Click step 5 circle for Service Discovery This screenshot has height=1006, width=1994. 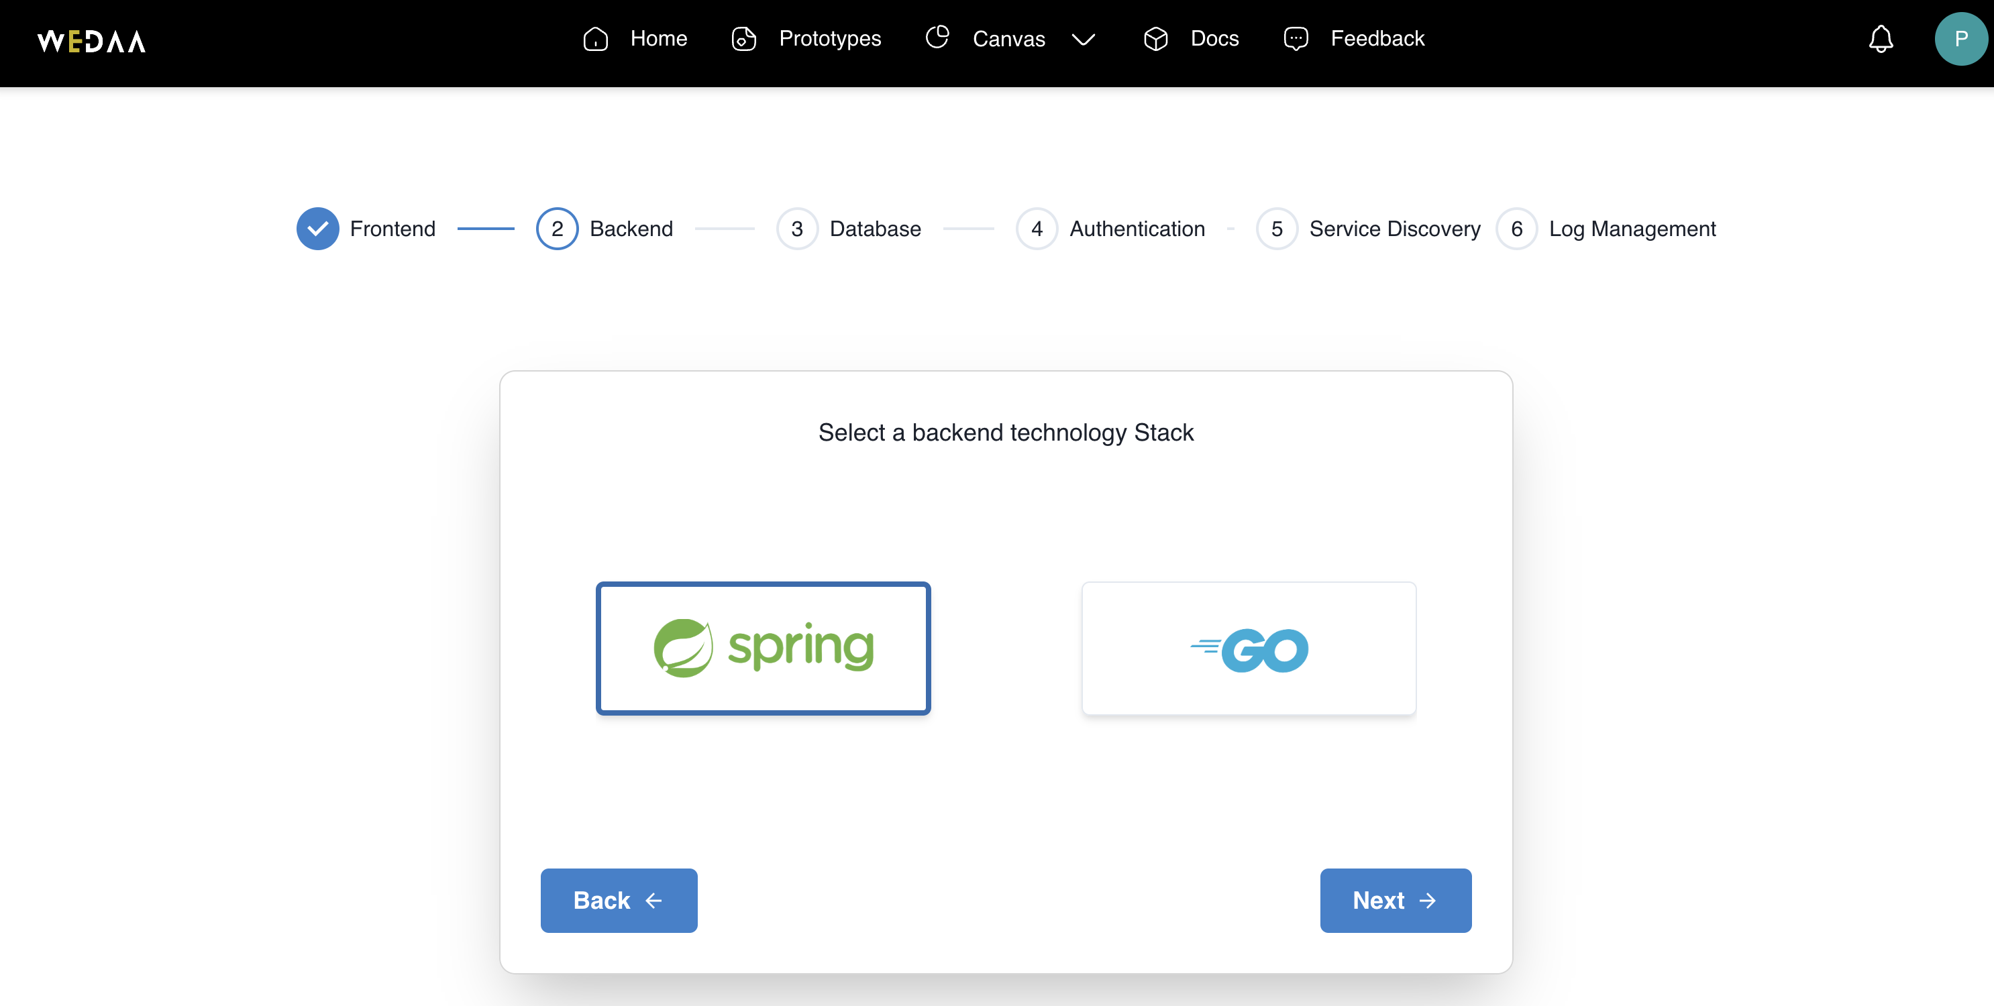(1277, 228)
